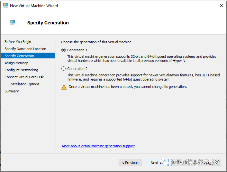Select the Generation 1 radio button
The height and width of the screenshot is (172, 227).
tap(63, 50)
